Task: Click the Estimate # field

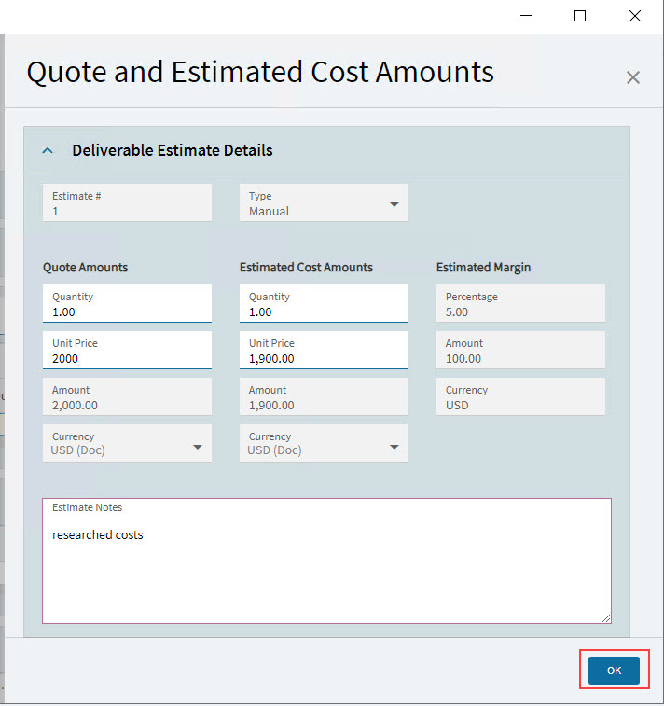Action: point(127,202)
